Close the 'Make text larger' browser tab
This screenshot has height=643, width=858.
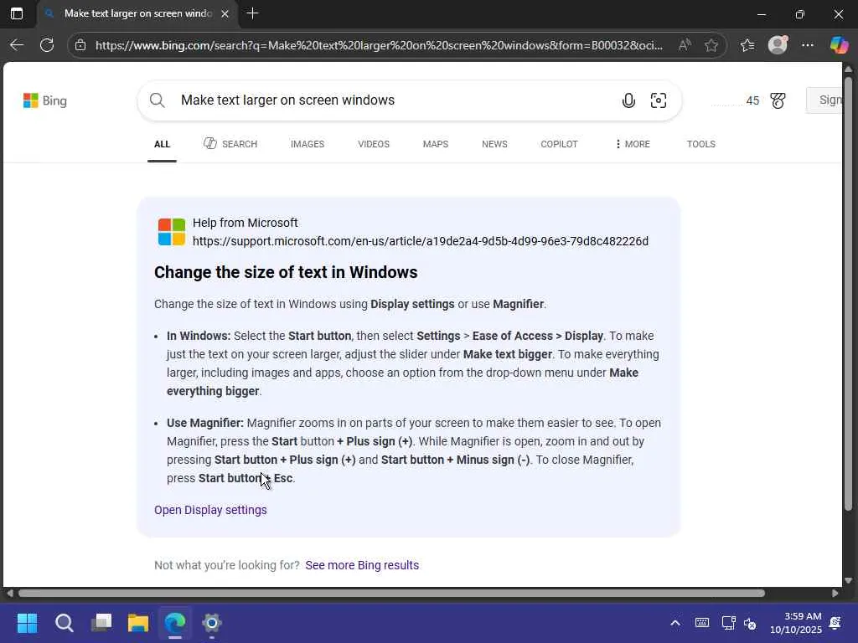click(x=225, y=13)
